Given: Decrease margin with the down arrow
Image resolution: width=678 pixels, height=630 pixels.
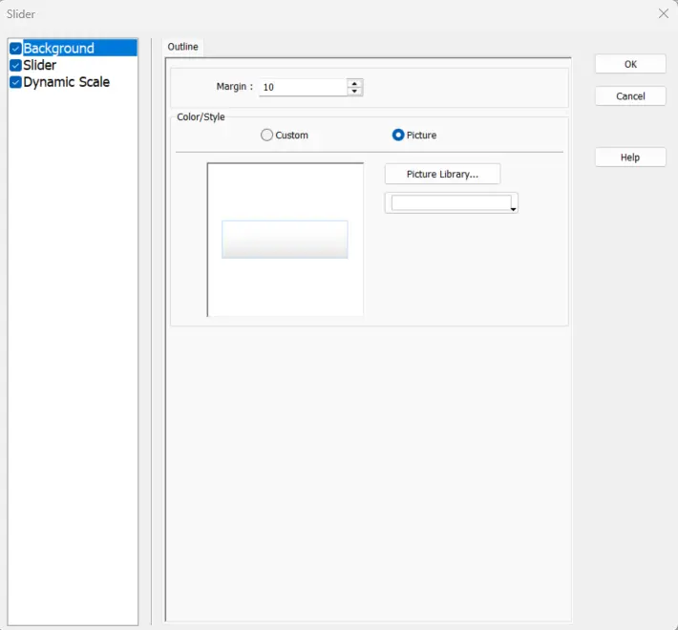Looking at the screenshot, I should [x=354, y=92].
